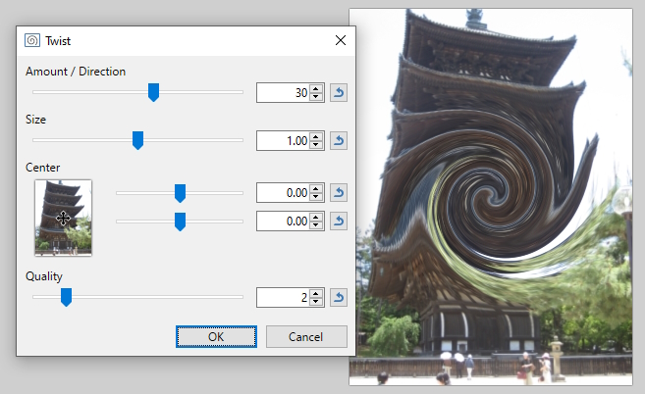
Task: Click the Amount / Direction slider handle
Action: [153, 92]
